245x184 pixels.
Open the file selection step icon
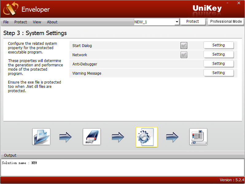pos(41,137)
